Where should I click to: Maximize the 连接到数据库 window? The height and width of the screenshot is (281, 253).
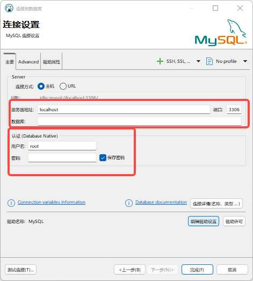pos(215,8)
